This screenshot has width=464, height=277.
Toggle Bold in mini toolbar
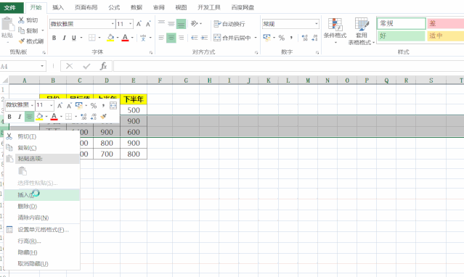point(9,117)
